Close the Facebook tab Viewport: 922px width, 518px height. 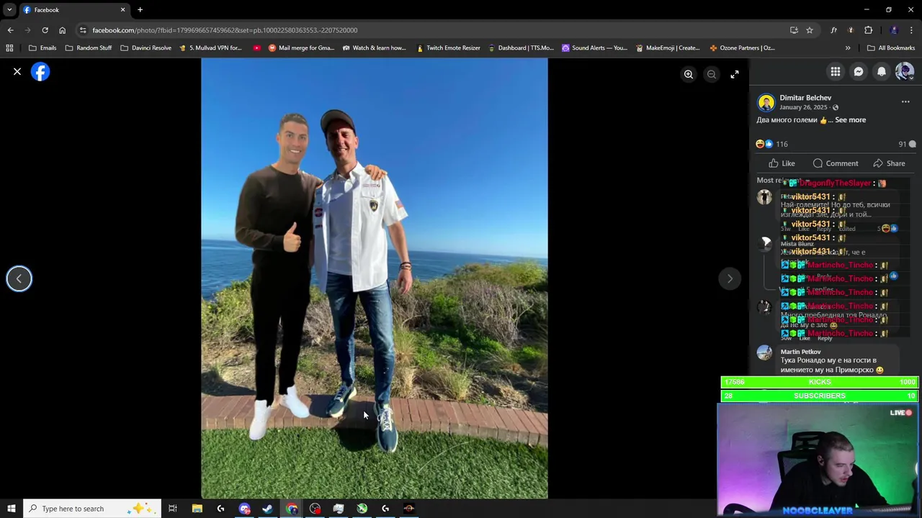(122, 10)
